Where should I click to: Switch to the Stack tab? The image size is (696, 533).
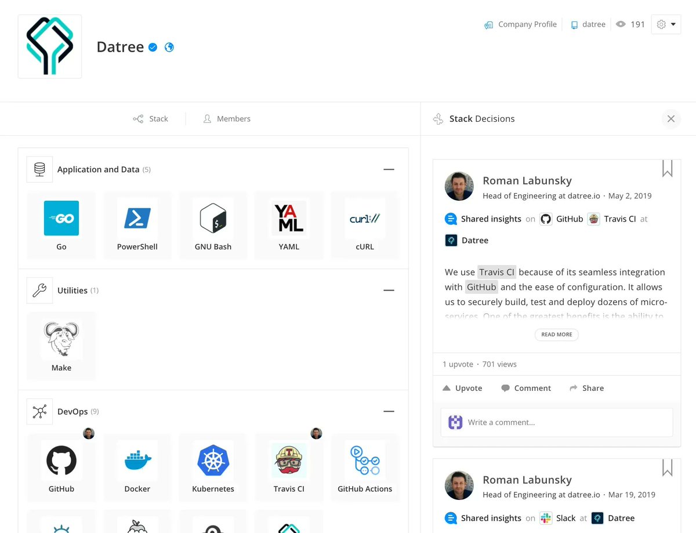151,119
